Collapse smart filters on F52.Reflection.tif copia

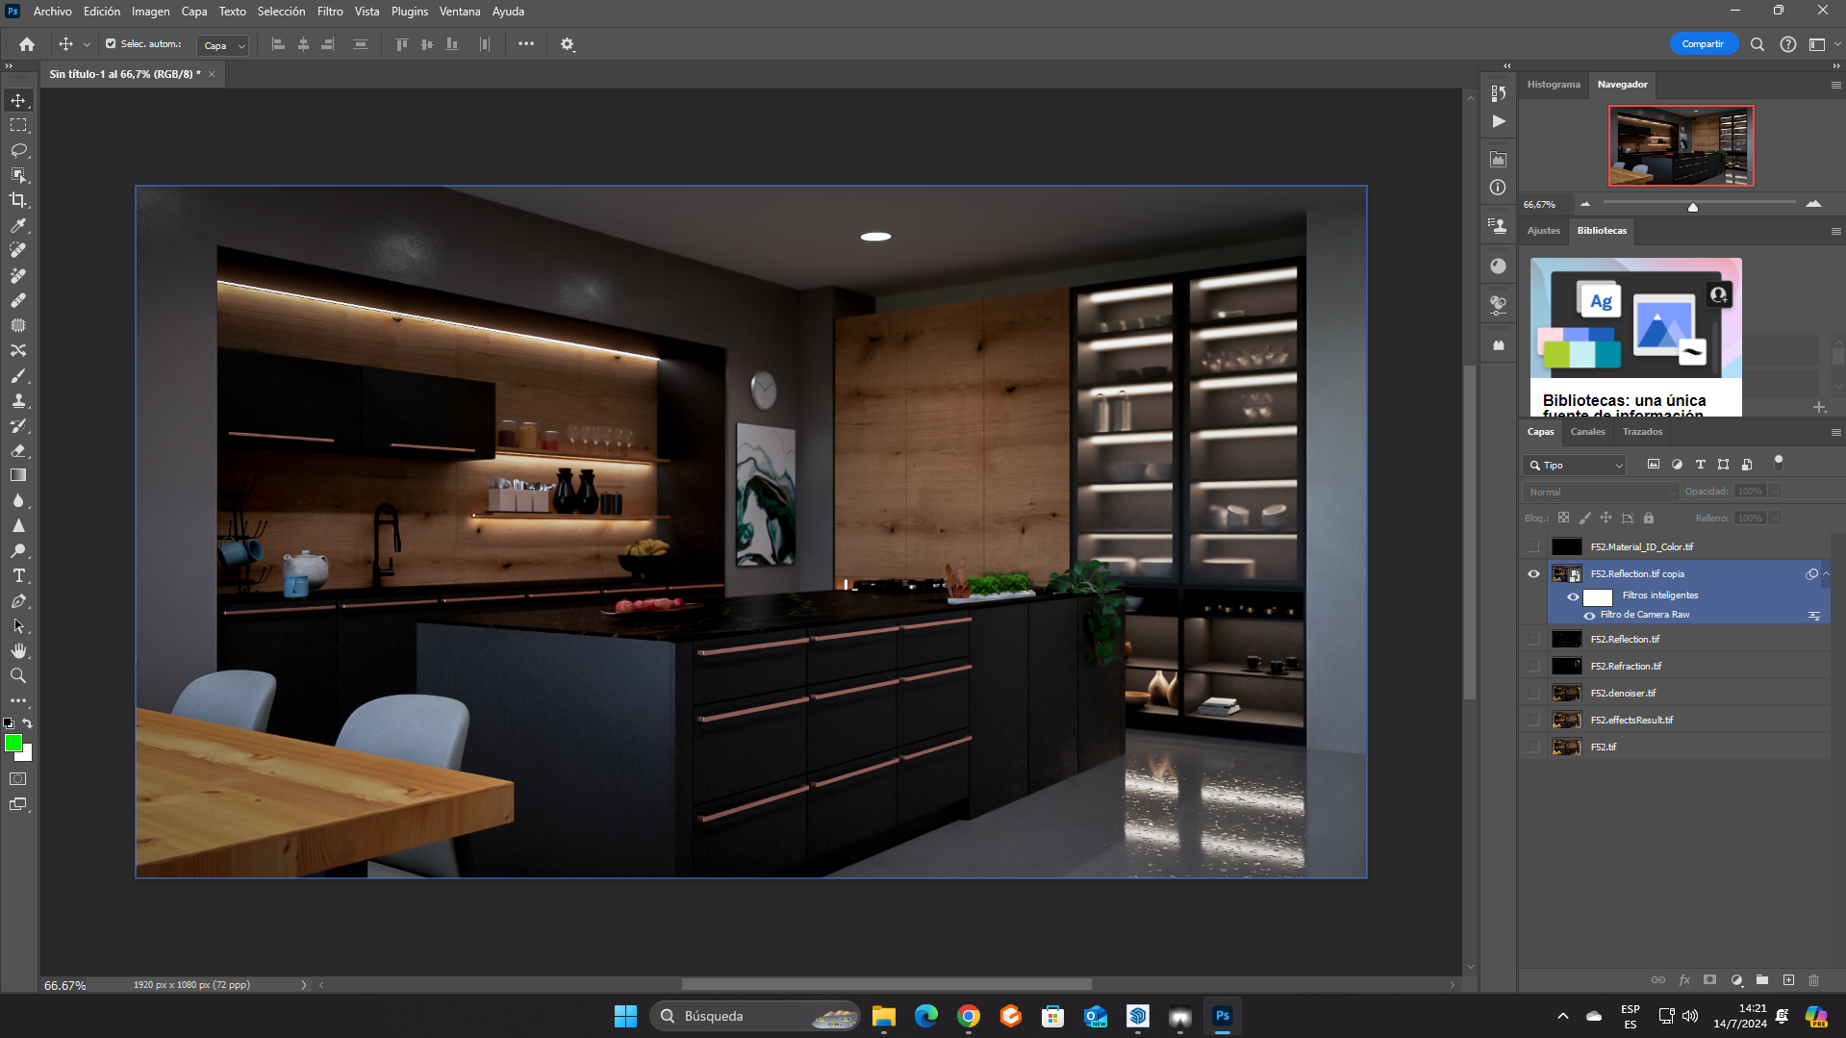tap(1826, 574)
